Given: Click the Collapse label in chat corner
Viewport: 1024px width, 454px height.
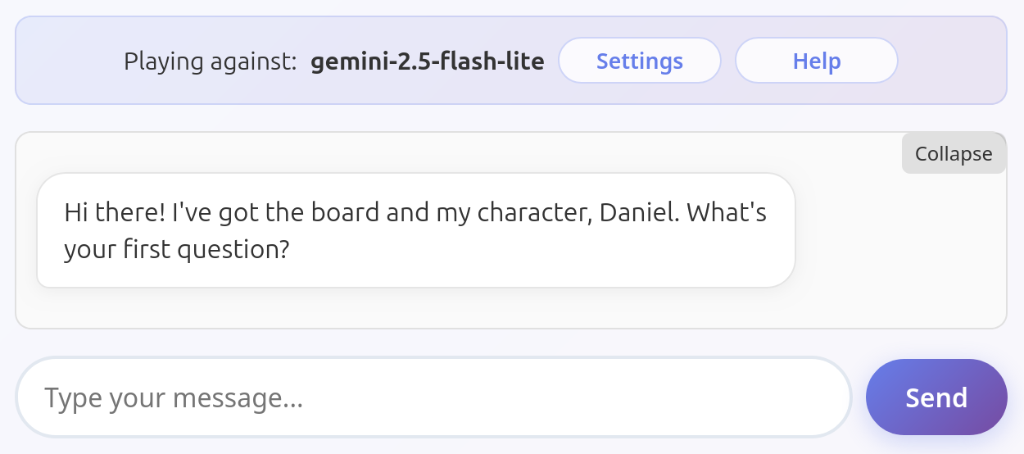Looking at the screenshot, I should [x=954, y=153].
